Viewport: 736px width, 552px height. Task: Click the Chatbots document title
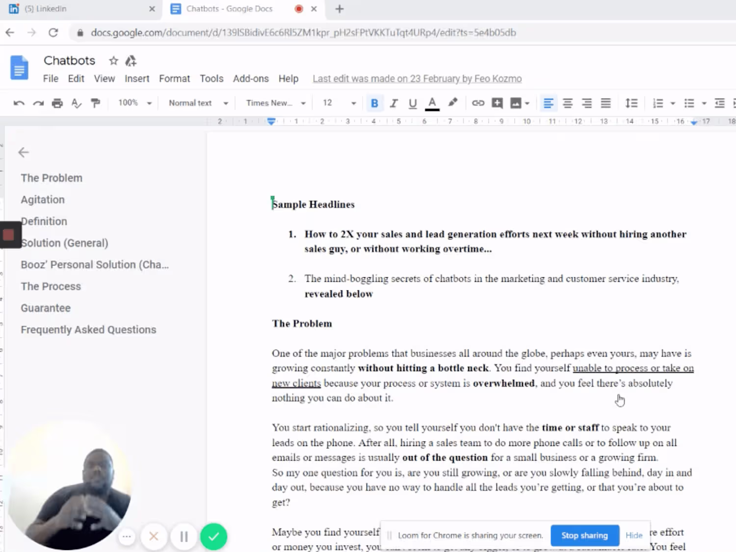tap(69, 60)
